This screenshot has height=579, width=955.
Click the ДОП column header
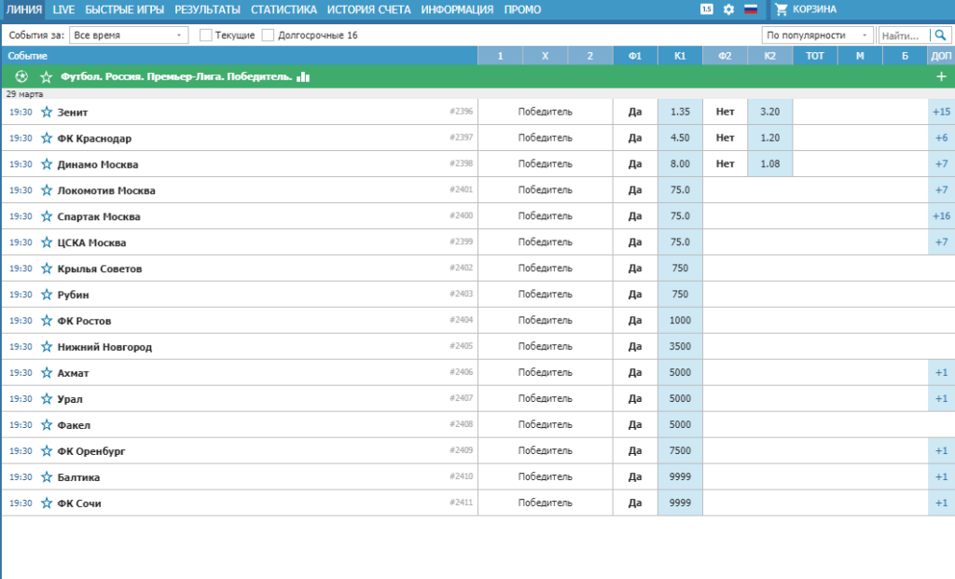[942, 56]
